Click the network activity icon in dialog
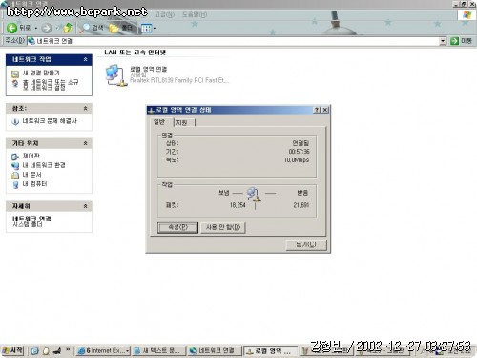477x358 pixels. click(x=254, y=196)
